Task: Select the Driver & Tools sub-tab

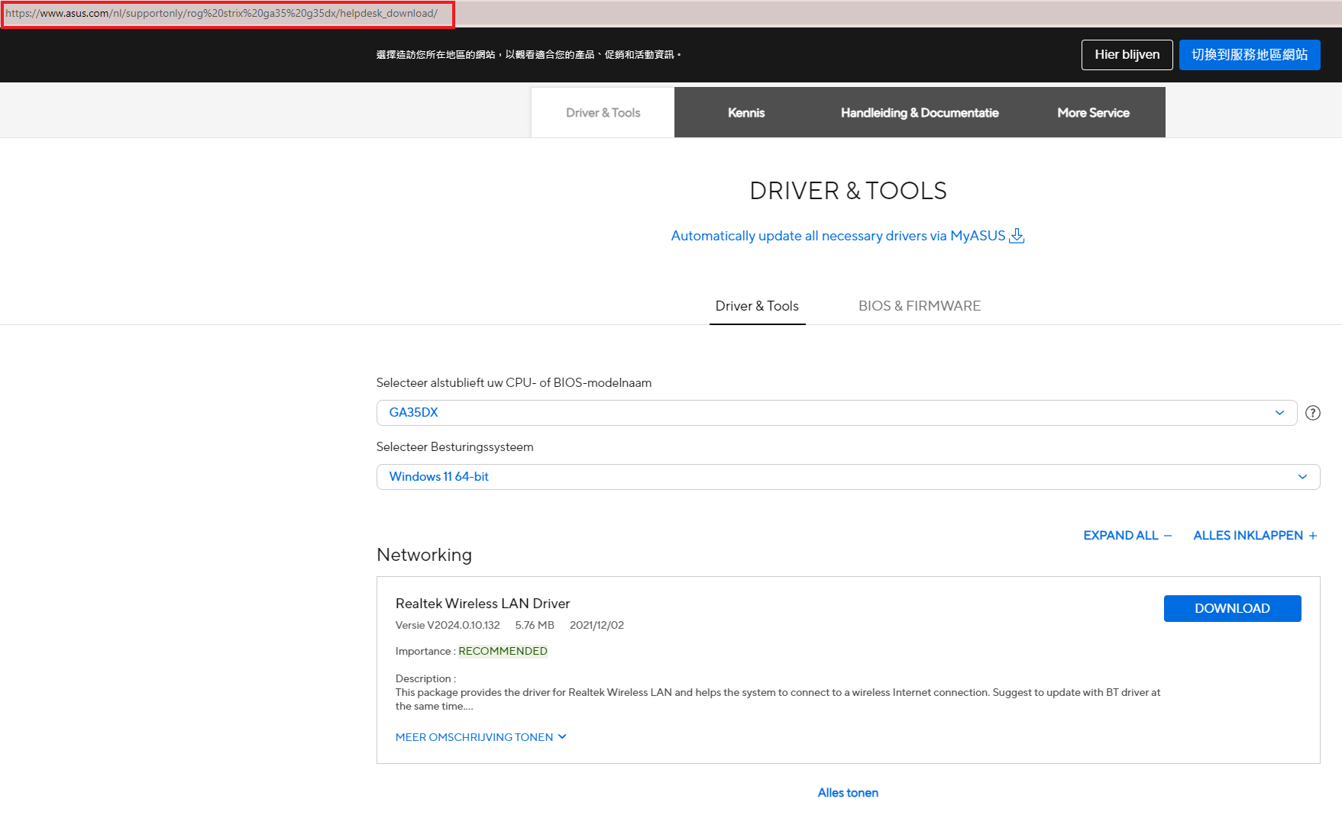Action: [x=757, y=306]
